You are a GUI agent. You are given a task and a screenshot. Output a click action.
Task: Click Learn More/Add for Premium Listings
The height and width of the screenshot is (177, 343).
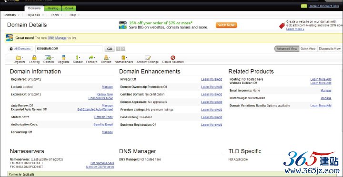tap(212, 110)
